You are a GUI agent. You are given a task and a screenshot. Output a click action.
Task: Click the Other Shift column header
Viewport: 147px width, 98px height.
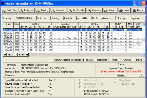pyautogui.click(x=138, y=25)
